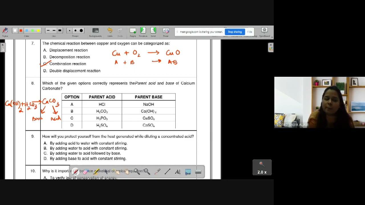The width and height of the screenshot is (365, 205).
Task: Select the capture part of screen tool
Action: click(x=188, y=171)
